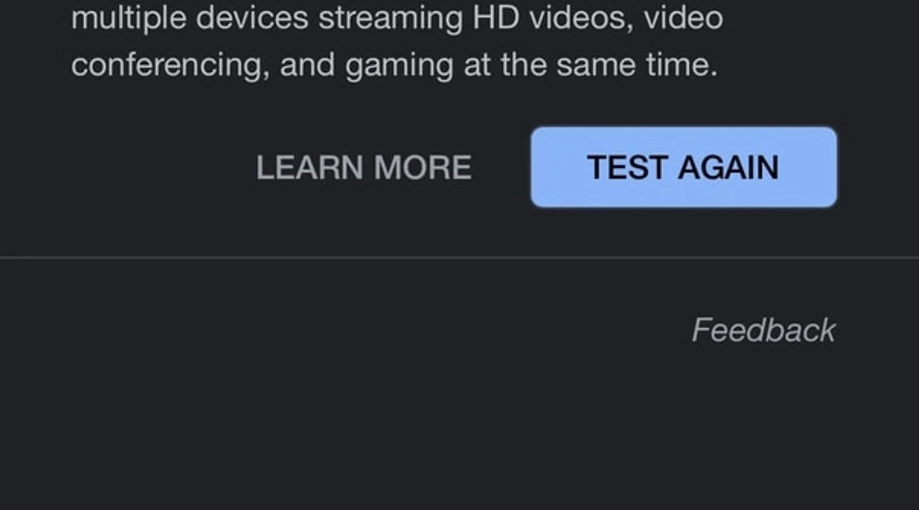This screenshot has width=919, height=510.
Task: Click the word 'LEARN' in LEARN MORE
Action: point(309,167)
